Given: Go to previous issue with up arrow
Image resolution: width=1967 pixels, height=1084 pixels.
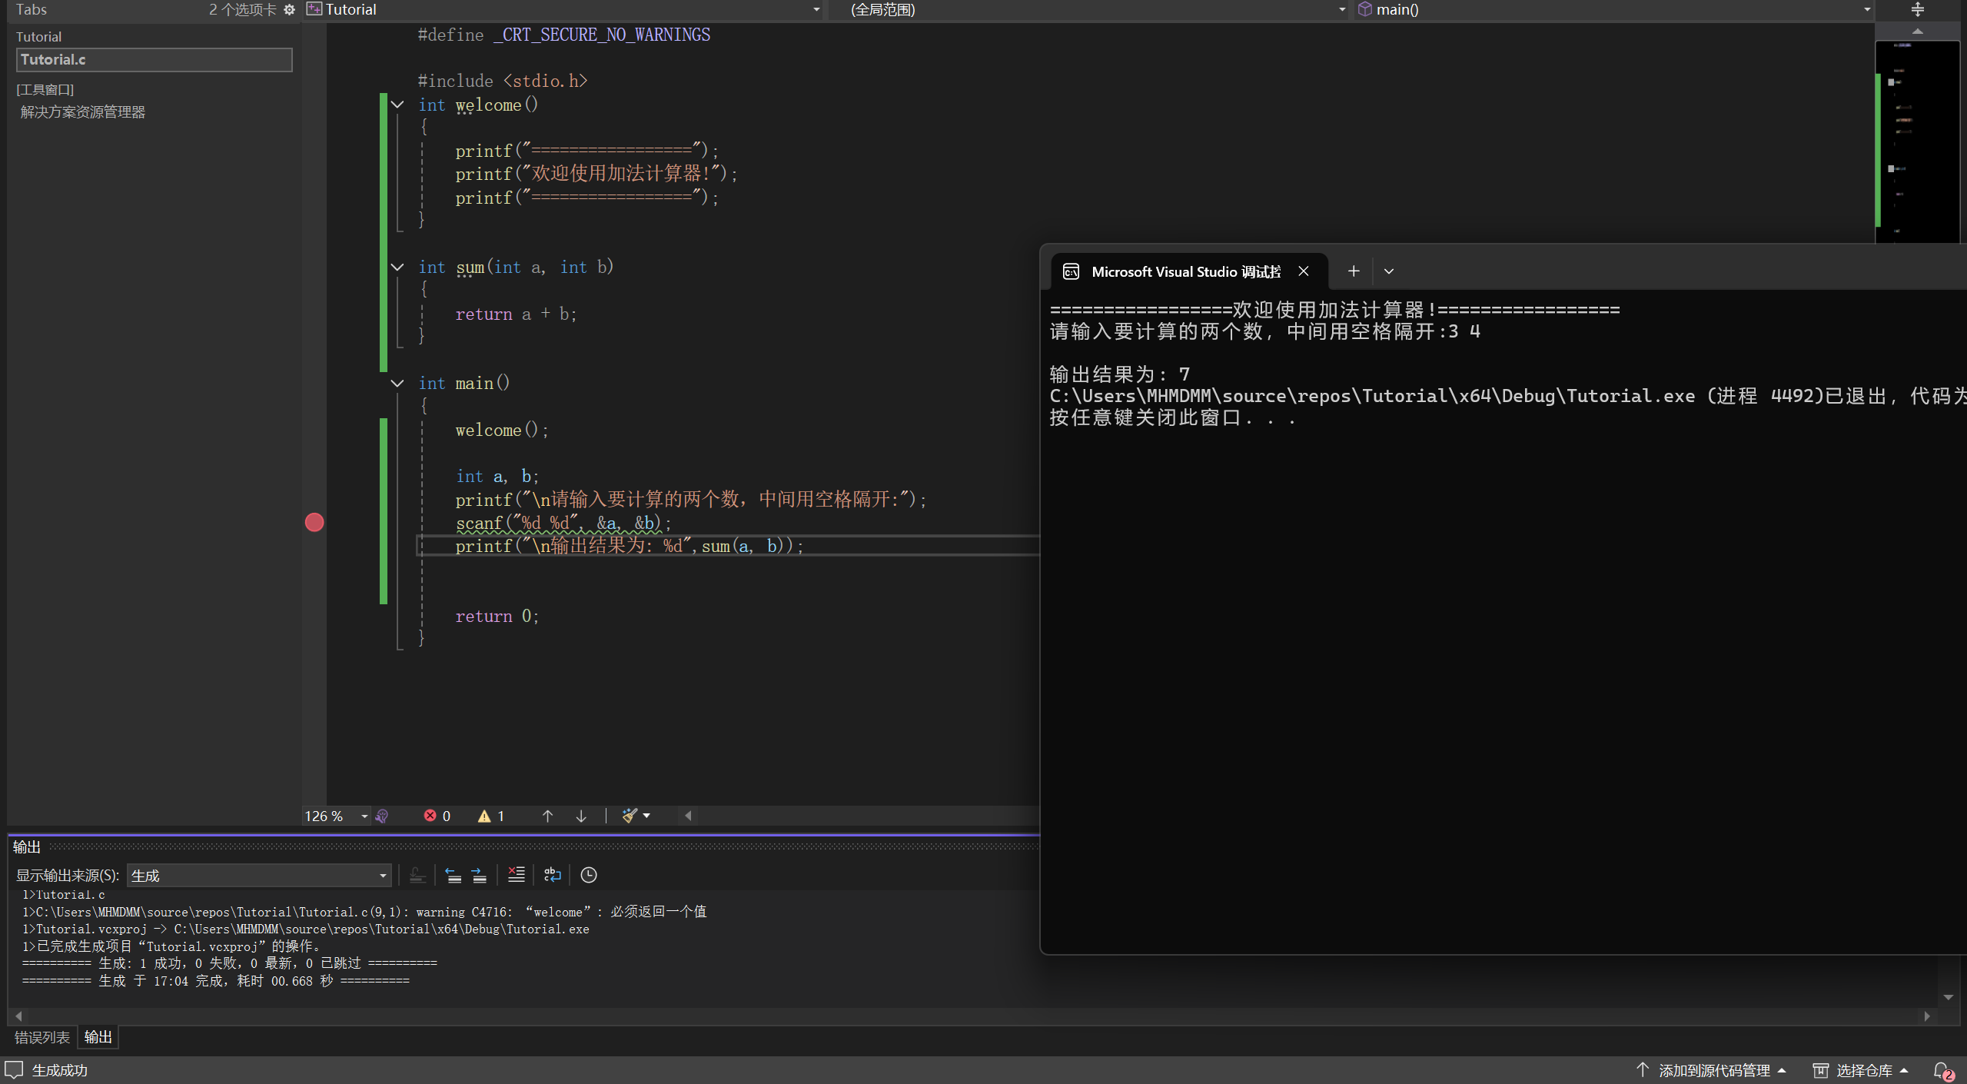Looking at the screenshot, I should tap(547, 816).
